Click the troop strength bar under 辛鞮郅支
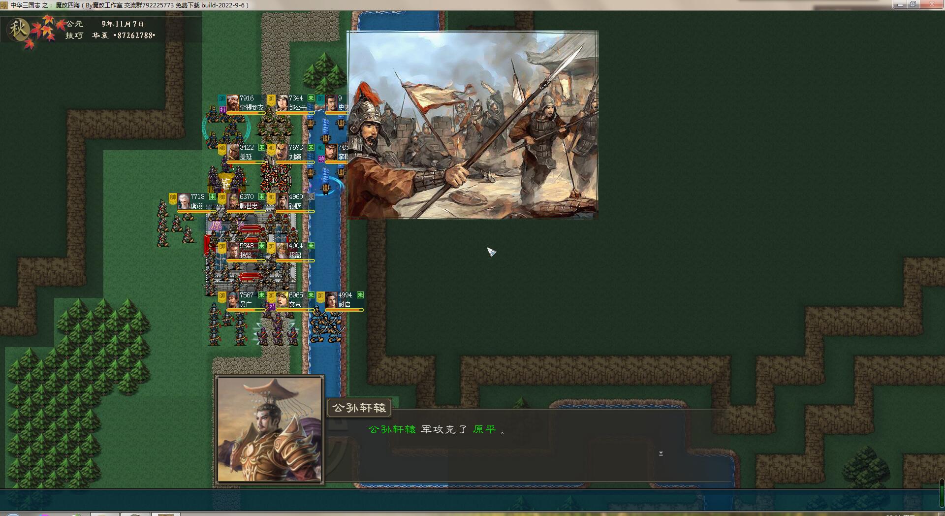The height and width of the screenshot is (516, 945). click(x=246, y=113)
